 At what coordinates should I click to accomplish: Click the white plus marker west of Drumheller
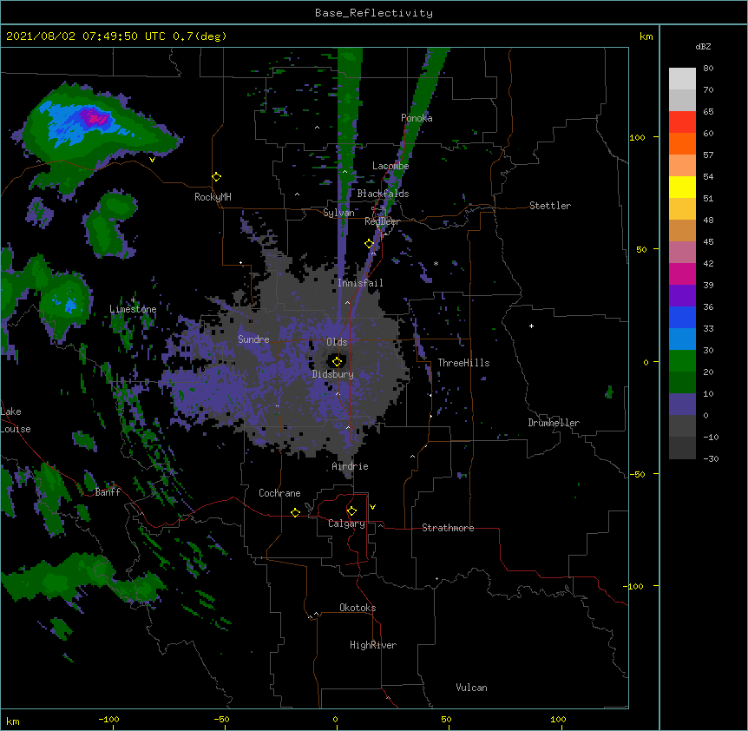[531, 326]
